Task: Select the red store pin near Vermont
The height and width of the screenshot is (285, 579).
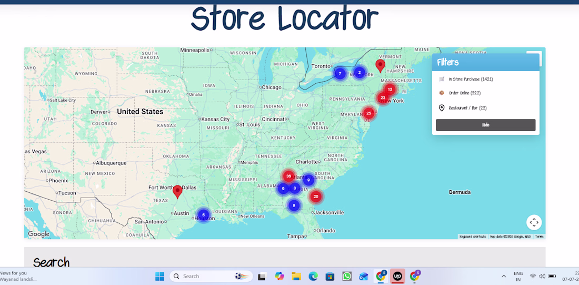Action: pyautogui.click(x=380, y=66)
